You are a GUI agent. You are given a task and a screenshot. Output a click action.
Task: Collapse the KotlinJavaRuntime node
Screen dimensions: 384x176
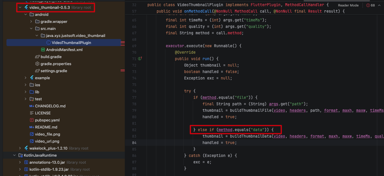[x=14, y=155]
